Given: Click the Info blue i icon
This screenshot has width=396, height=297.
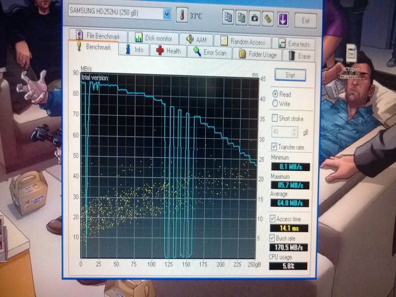Looking at the screenshot, I should (x=128, y=49).
